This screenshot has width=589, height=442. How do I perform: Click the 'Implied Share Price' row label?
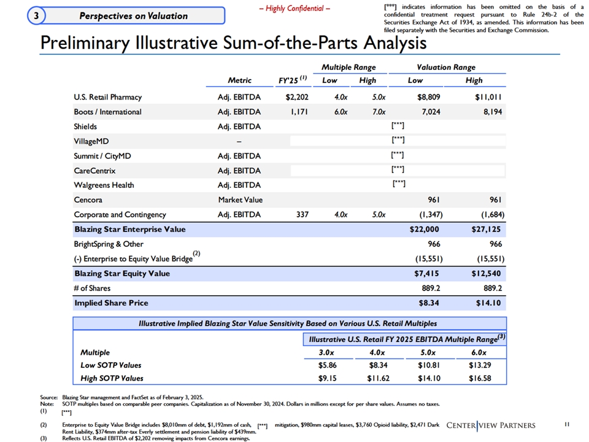111,303
